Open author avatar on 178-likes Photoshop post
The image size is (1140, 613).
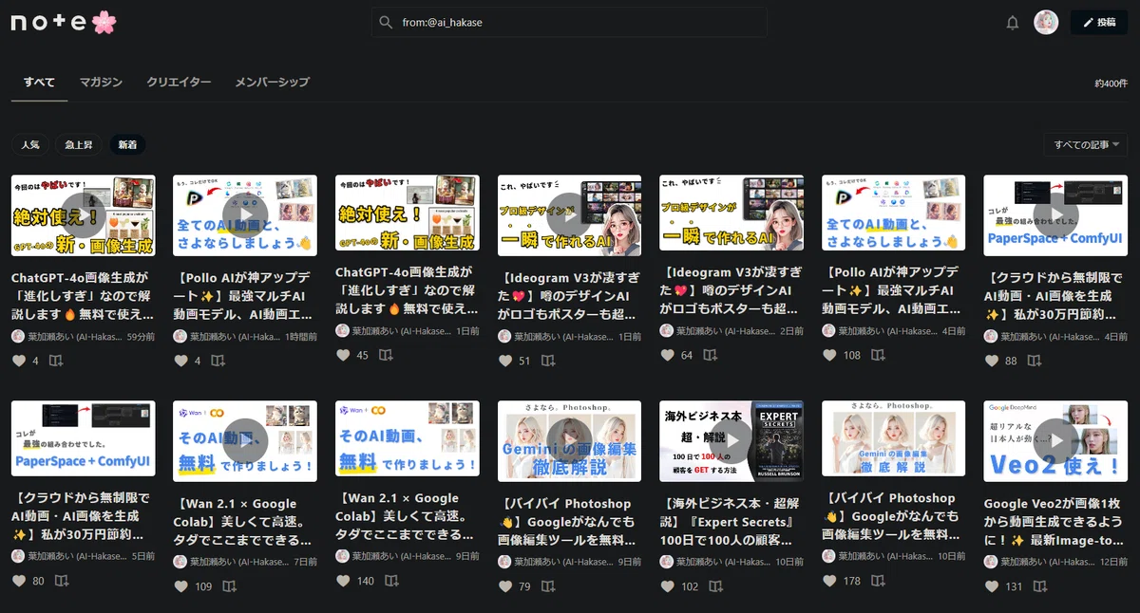[828, 556]
